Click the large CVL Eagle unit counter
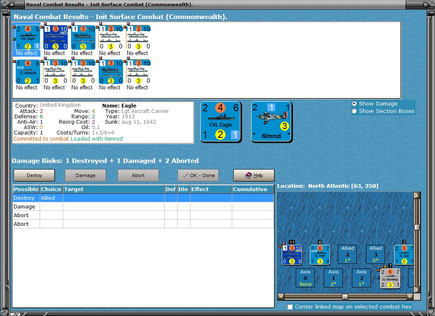The height and width of the screenshot is (316, 435). coord(221,122)
